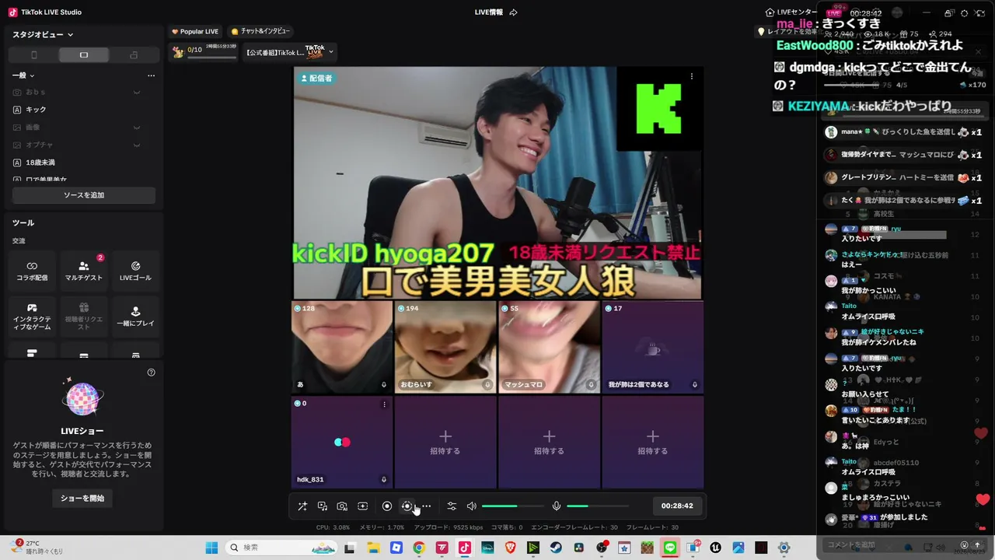Click the live broadcast circle icon
995x560 pixels.
407,506
